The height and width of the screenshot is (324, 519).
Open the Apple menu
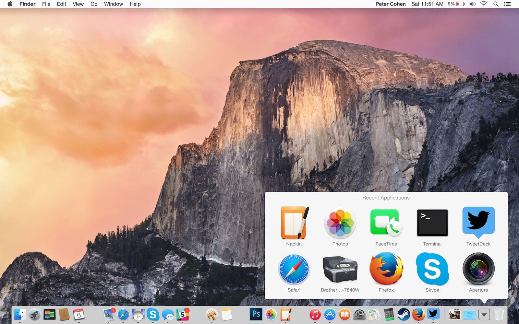pos(10,4)
